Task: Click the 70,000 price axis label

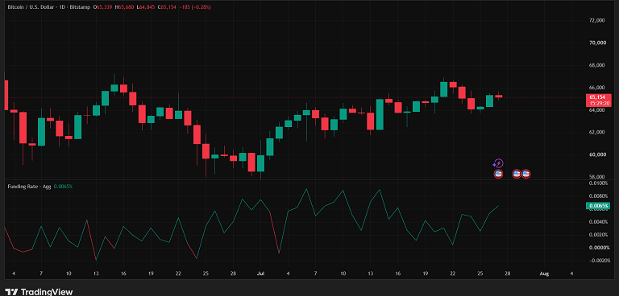Action: (x=597, y=43)
